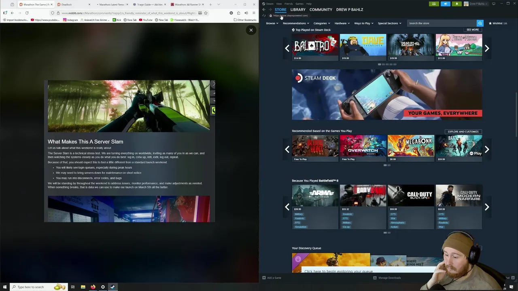Click EXPLORE AND CUSTOMIZE button
Viewport: 518px width, 291px height.
pyautogui.click(x=463, y=132)
